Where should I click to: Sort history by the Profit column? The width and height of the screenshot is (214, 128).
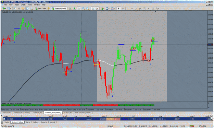(x=202, y=116)
